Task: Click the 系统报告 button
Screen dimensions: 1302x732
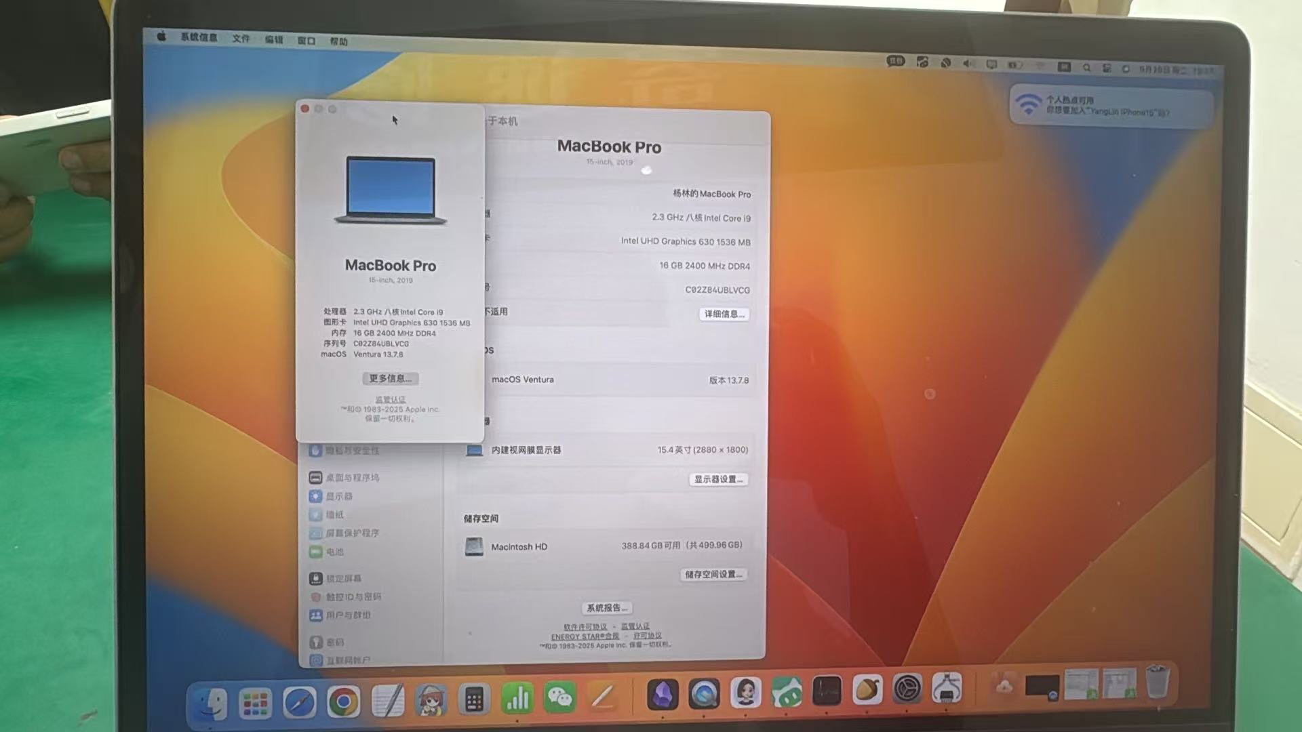Action: tap(607, 608)
